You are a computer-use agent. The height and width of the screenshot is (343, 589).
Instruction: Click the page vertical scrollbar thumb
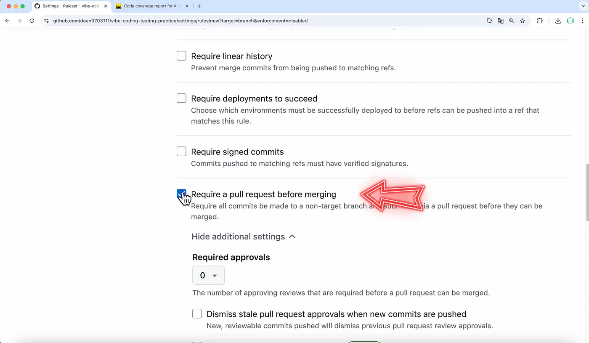tap(587, 192)
